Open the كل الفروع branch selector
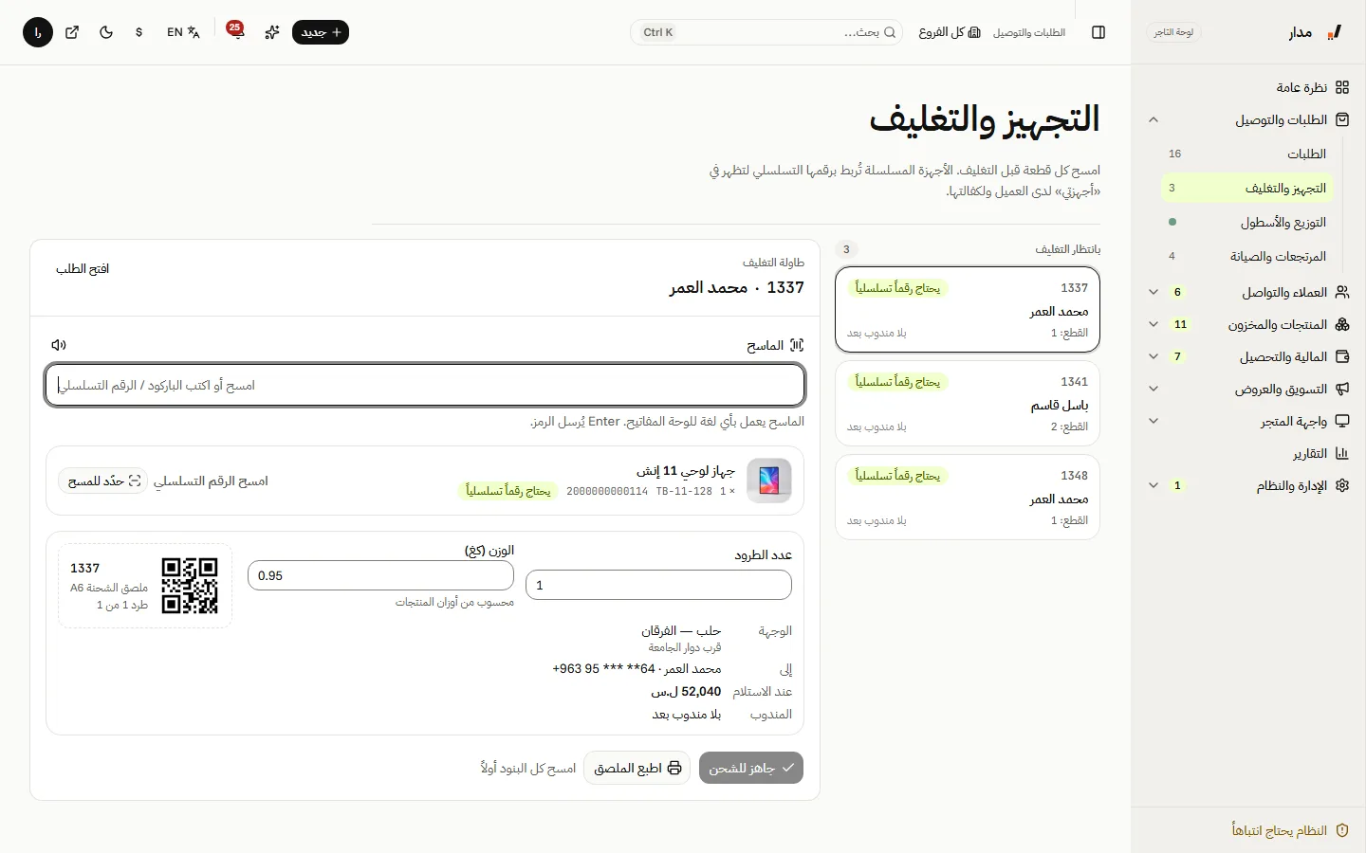Image resolution: width=1366 pixels, height=853 pixels. click(950, 32)
